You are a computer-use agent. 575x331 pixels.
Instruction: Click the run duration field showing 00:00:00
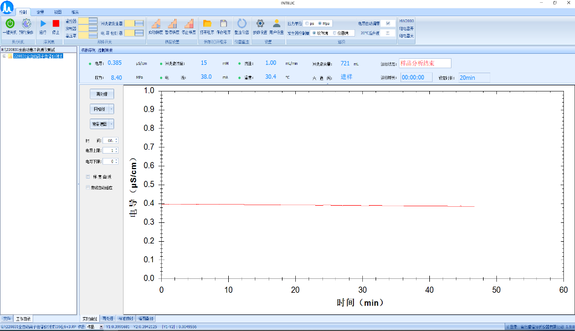(416, 78)
